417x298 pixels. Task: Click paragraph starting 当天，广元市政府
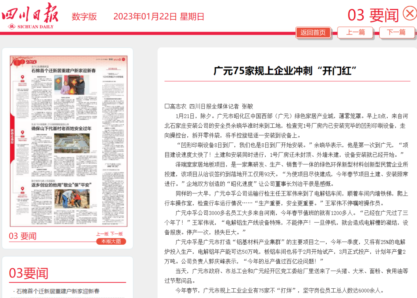coord(286,276)
